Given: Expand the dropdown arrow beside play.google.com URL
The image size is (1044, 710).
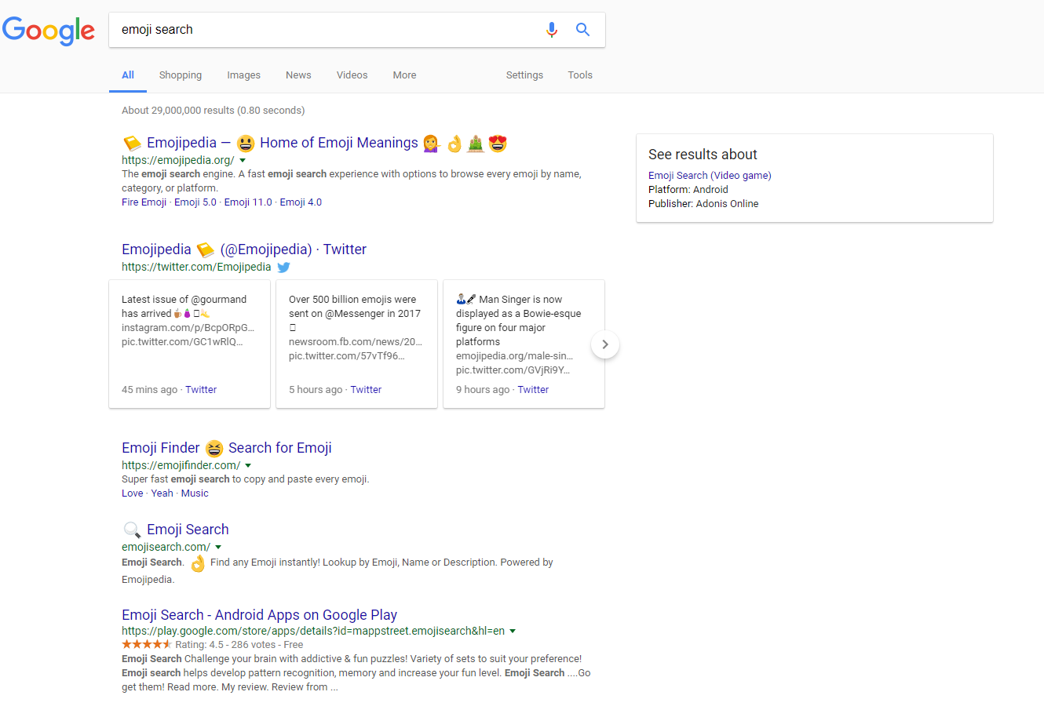Looking at the screenshot, I should tap(513, 632).
